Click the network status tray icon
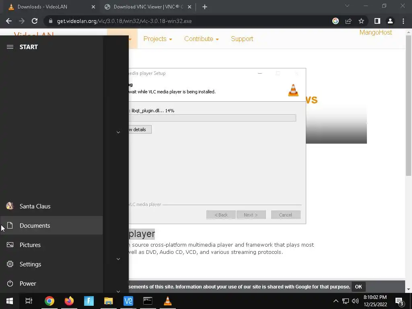The image size is (412, 309). (346, 301)
